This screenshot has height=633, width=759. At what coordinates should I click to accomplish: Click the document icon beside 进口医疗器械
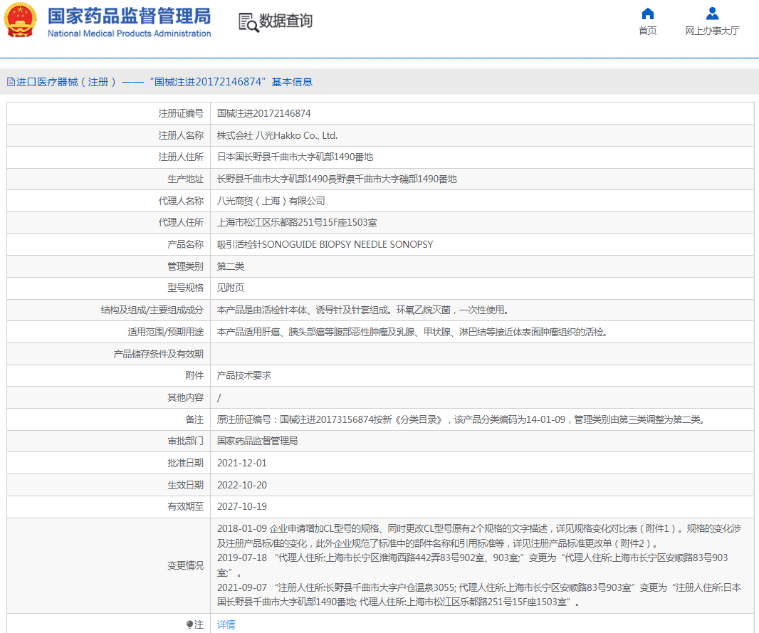(11, 82)
